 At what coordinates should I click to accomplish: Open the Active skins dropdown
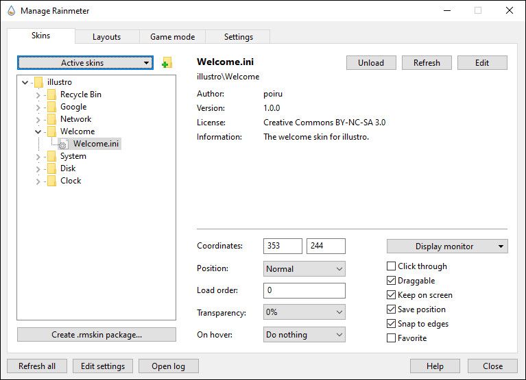85,62
